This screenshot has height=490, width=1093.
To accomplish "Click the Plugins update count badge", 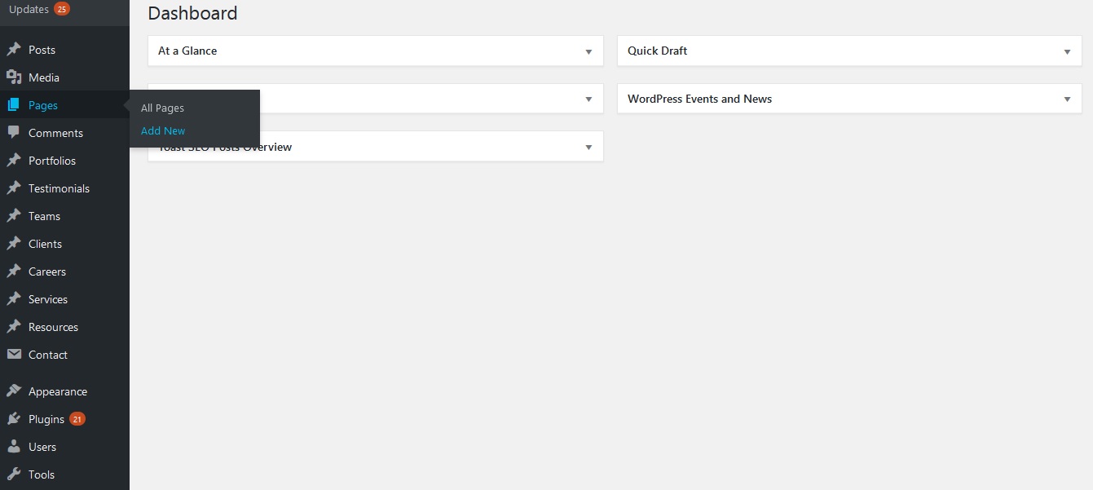I will coord(77,419).
